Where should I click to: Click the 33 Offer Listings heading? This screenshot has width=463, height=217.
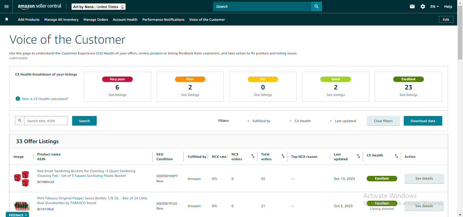click(x=37, y=141)
